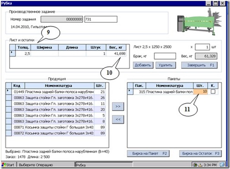Click the Номенклатура header in Продукция table
Viewport: 230px width, 169px height.
[x=59, y=85]
